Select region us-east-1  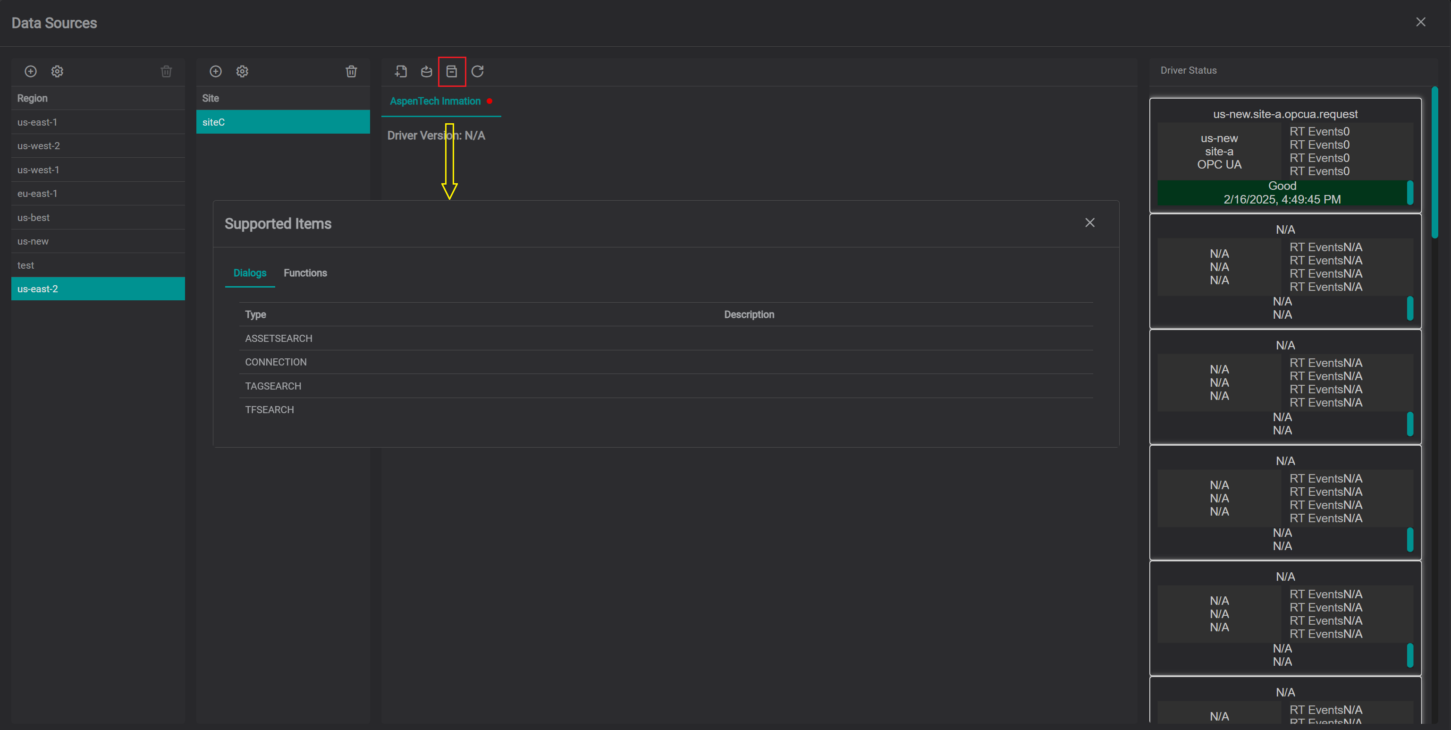pyautogui.click(x=98, y=122)
